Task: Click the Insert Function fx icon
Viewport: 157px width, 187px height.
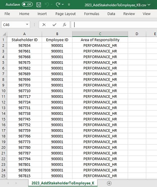Action: point(64,25)
